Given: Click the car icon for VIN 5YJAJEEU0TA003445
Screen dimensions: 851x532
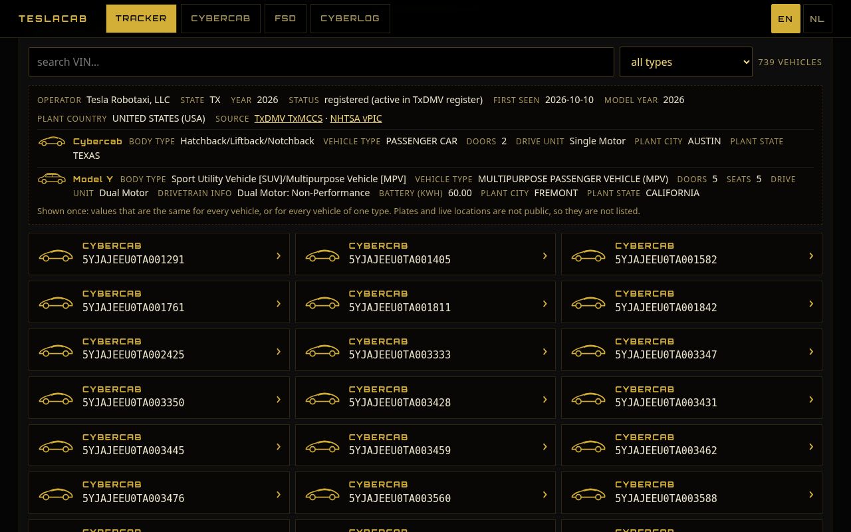Looking at the screenshot, I should pyautogui.click(x=56, y=447).
